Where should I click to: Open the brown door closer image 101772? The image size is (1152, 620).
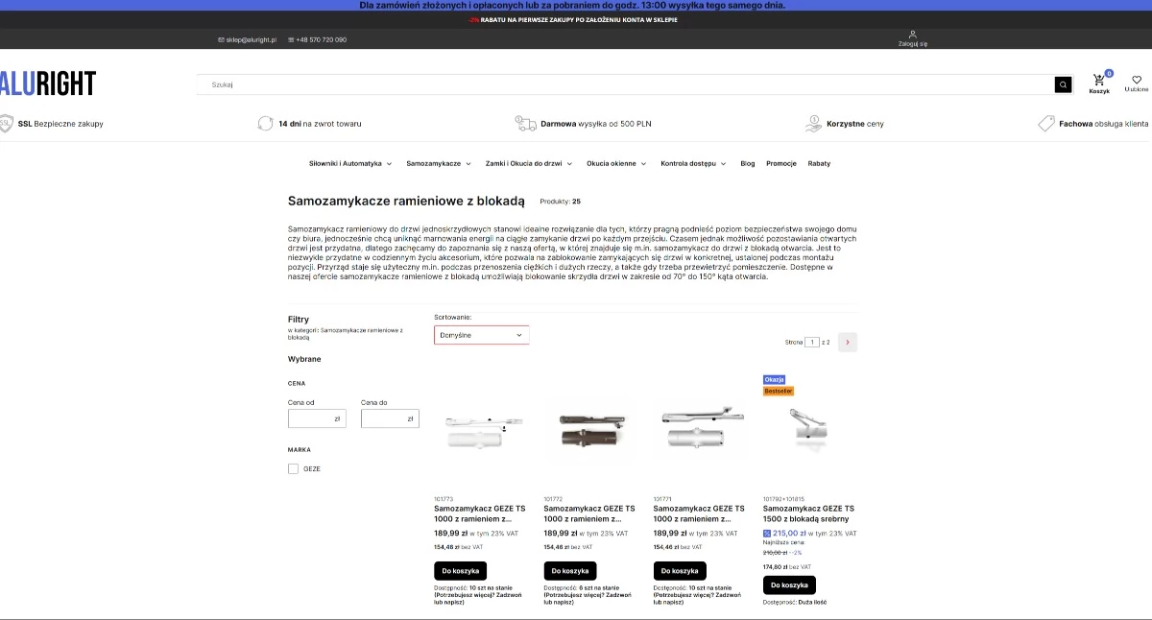[x=589, y=432]
